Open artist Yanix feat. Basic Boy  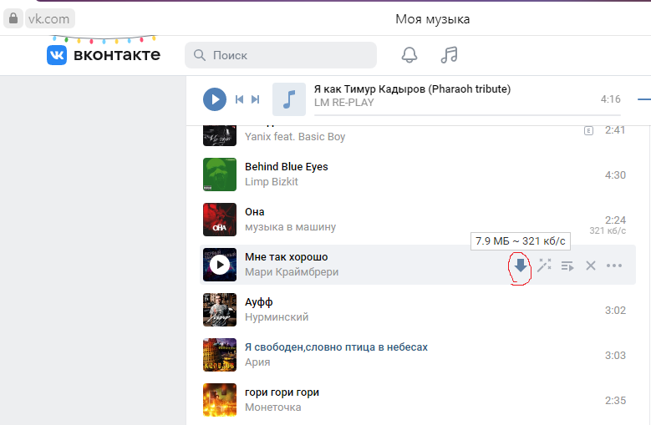[295, 136]
